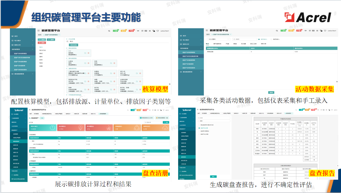The height and width of the screenshot is (193, 341).
Task: Click the red delete icon on the 发电机 card
Action: (88, 53)
